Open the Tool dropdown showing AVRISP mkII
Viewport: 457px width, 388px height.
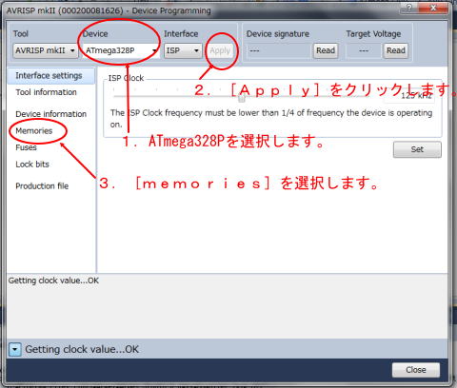coord(46,50)
